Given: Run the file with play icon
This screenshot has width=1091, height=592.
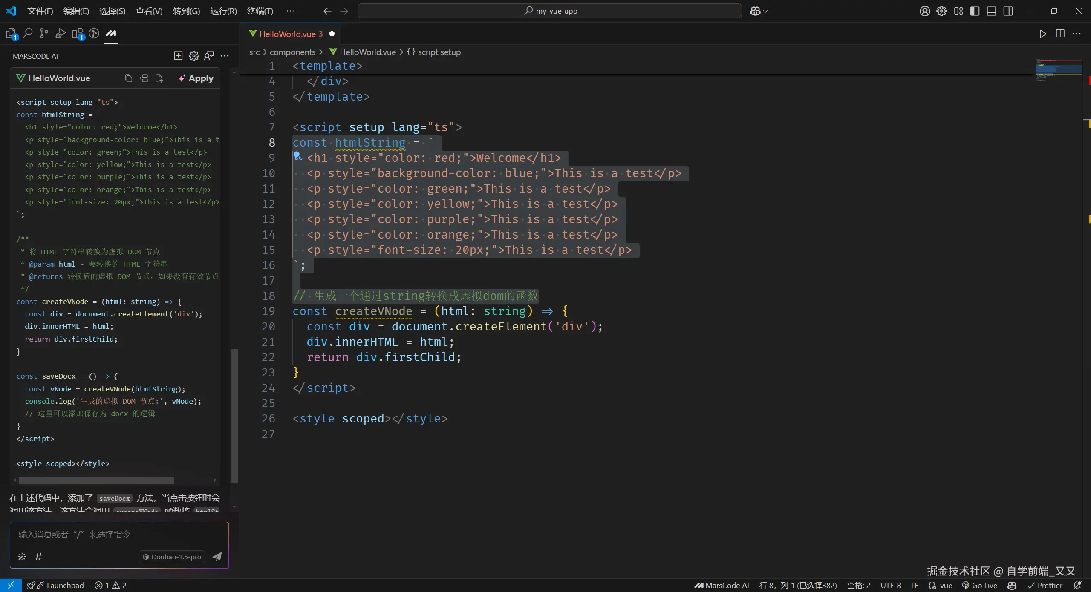Looking at the screenshot, I should (1042, 34).
